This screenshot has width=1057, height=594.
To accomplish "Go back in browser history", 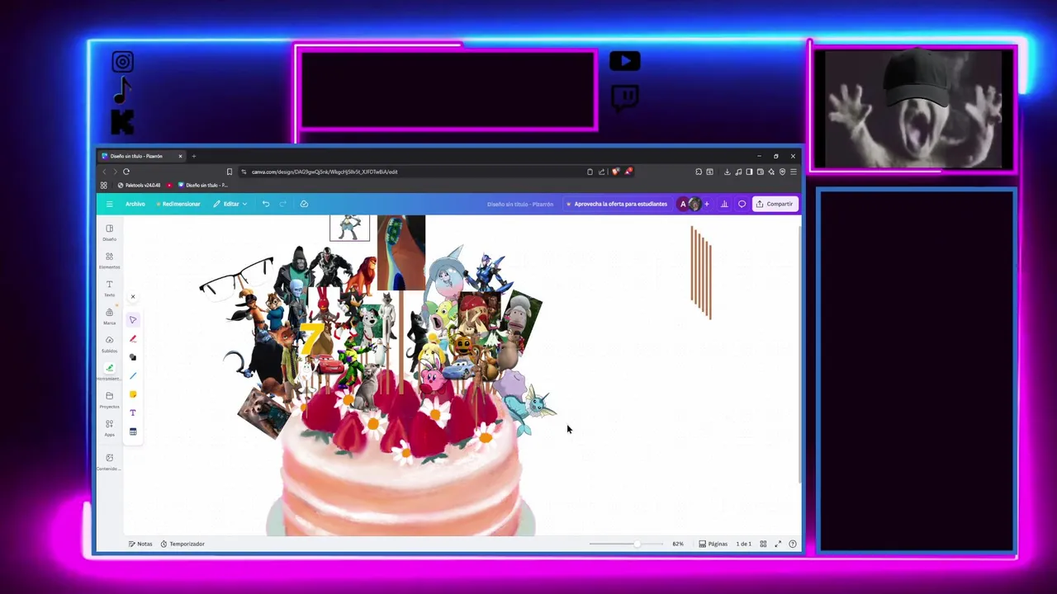I will tap(104, 172).
